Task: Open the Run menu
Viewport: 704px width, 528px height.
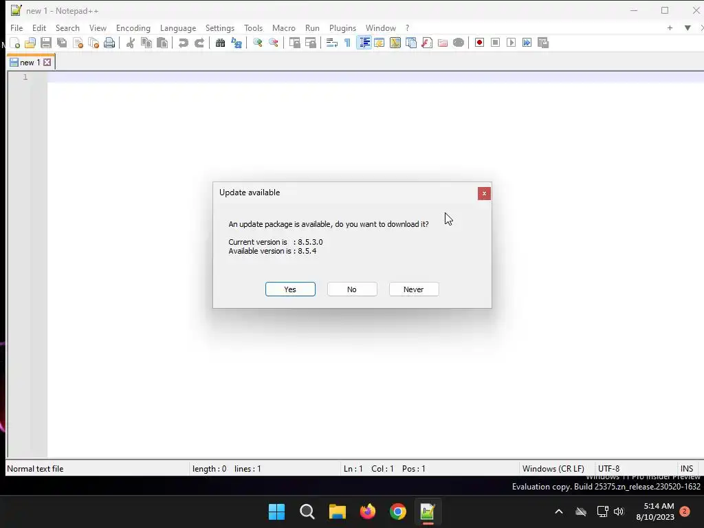Action: (312, 27)
